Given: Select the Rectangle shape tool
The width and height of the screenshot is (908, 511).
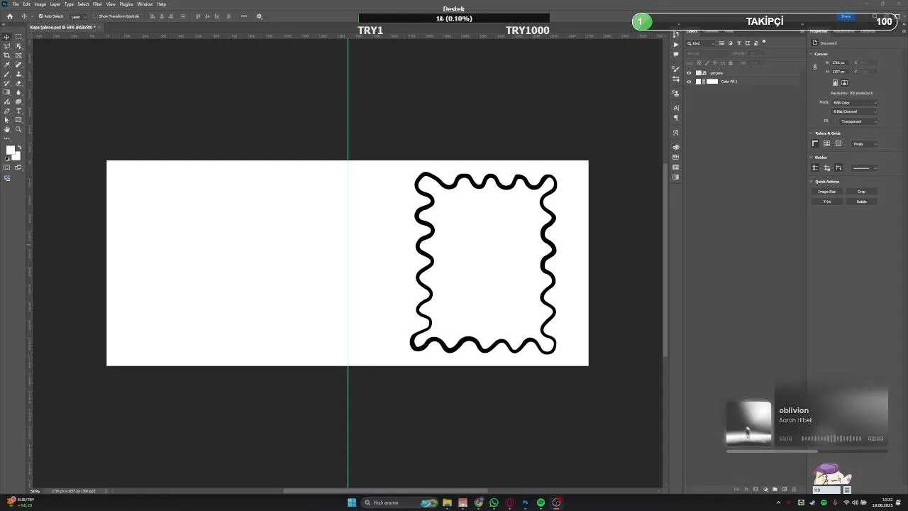Looking at the screenshot, I should (18, 120).
